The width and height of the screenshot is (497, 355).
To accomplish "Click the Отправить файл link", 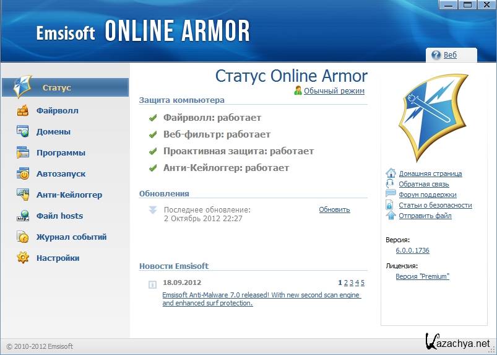I will tap(425, 216).
